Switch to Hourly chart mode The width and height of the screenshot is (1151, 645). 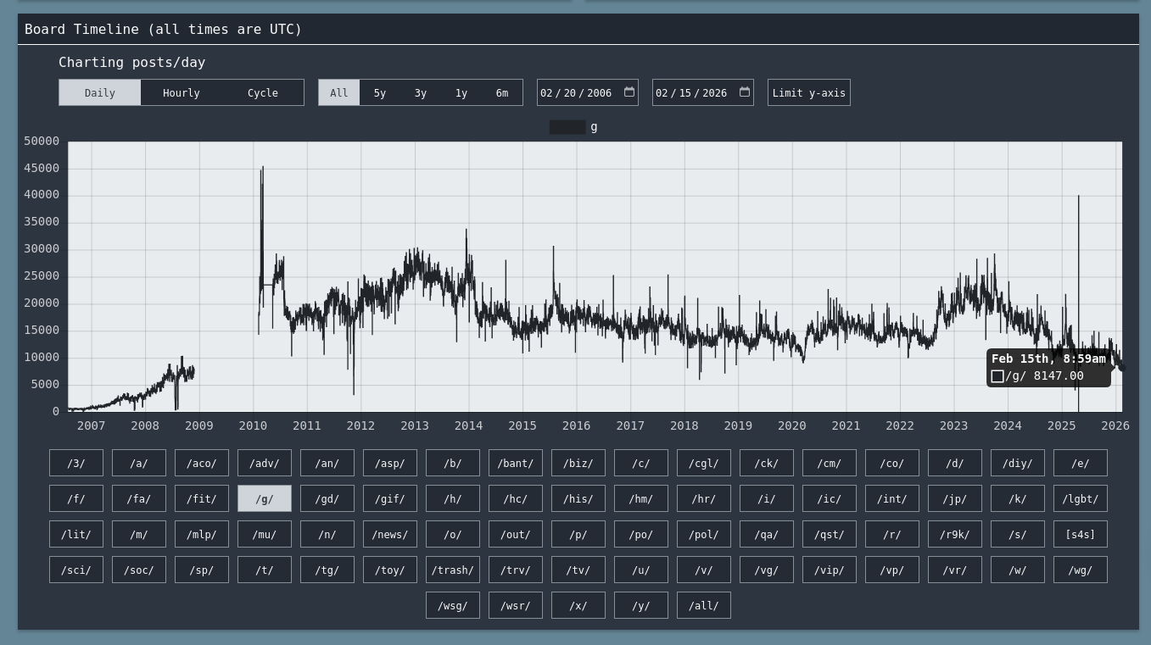pyautogui.click(x=182, y=93)
